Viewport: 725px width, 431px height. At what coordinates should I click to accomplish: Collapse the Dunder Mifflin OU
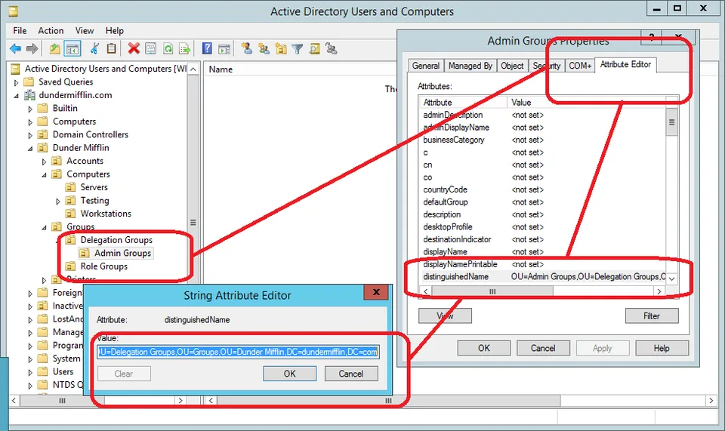[x=30, y=148]
